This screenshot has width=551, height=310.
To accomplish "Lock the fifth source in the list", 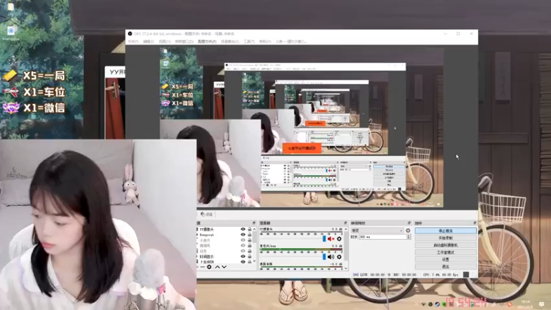I will pos(249,251).
